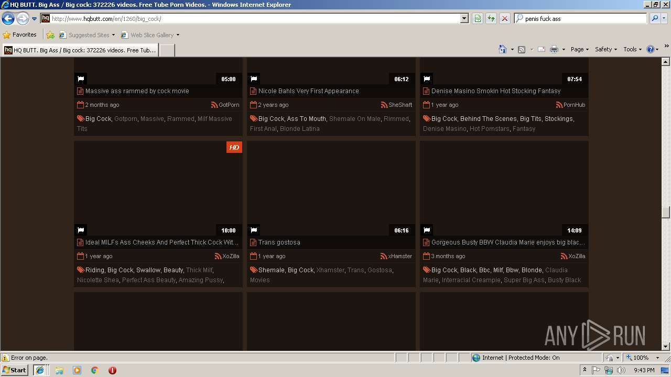Expand the command bar overflow chevron

(x=667, y=46)
